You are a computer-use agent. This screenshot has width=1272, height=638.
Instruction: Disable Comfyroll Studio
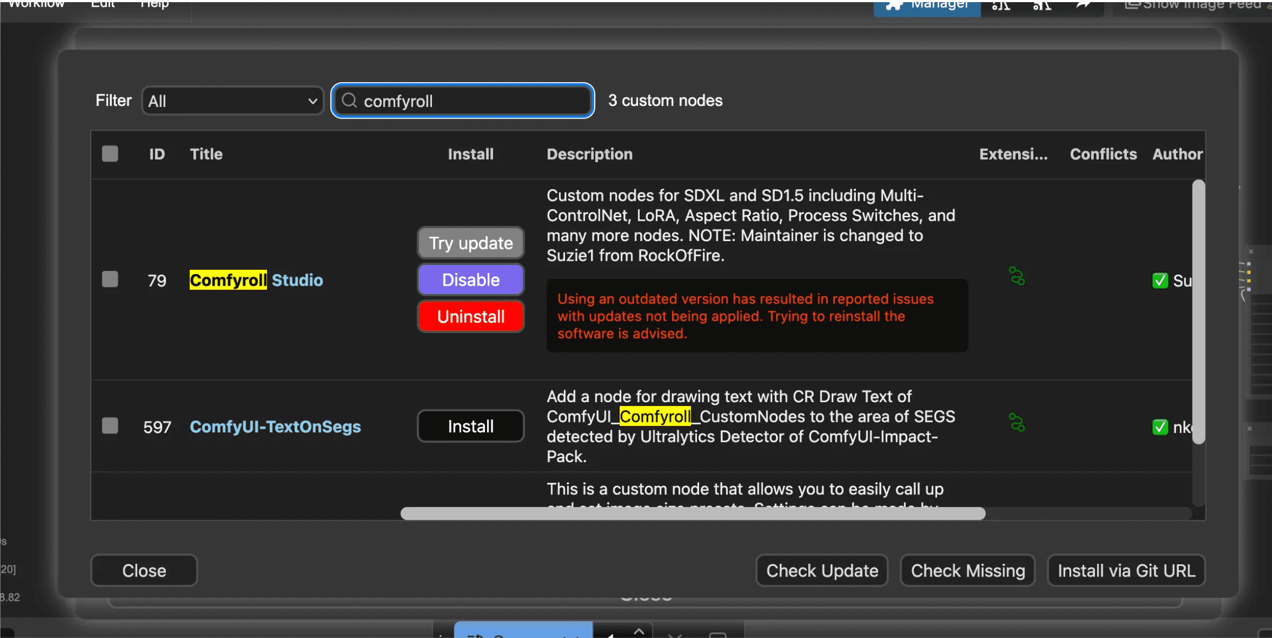click(471, 280)
